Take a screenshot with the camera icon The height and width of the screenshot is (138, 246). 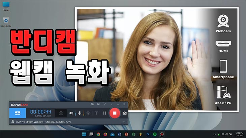[124, 113]
